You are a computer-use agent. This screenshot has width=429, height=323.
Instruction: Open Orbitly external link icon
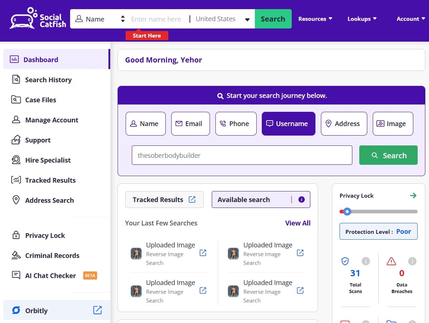click(97, 310)
